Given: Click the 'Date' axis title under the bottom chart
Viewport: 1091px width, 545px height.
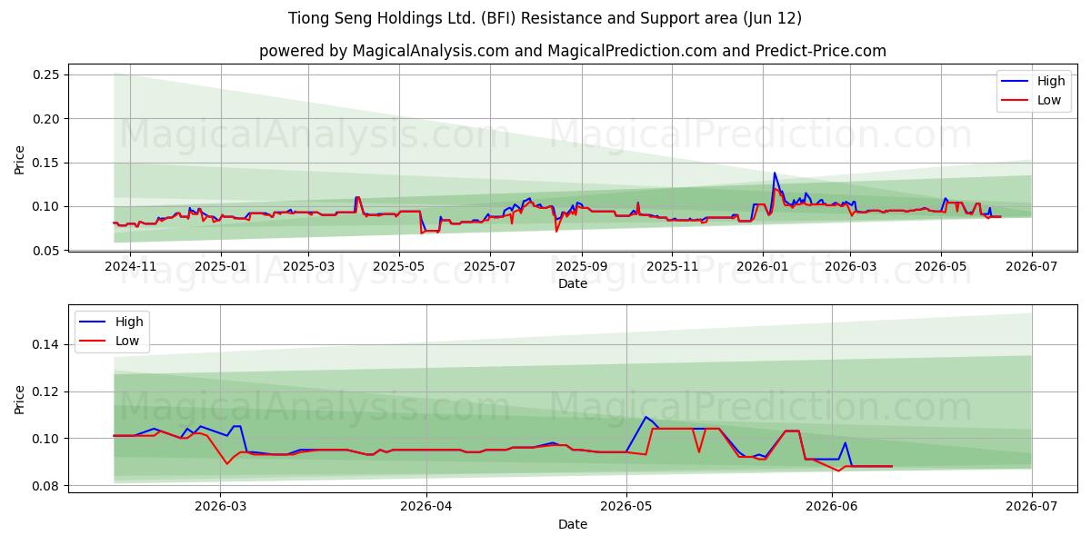Looking at the screenshot, I should [x=573, y=524].
